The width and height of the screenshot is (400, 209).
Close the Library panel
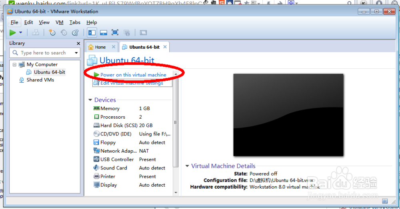78,44
